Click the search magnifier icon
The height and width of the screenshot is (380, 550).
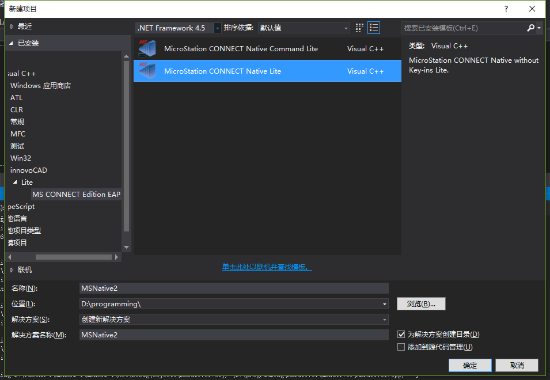[531, 28]
